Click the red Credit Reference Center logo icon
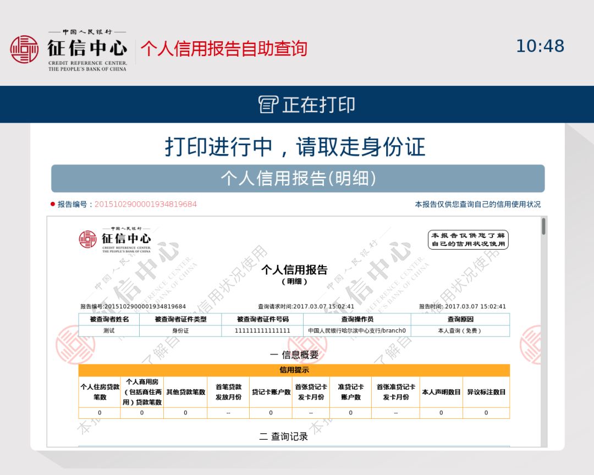 tap(24, 49)
